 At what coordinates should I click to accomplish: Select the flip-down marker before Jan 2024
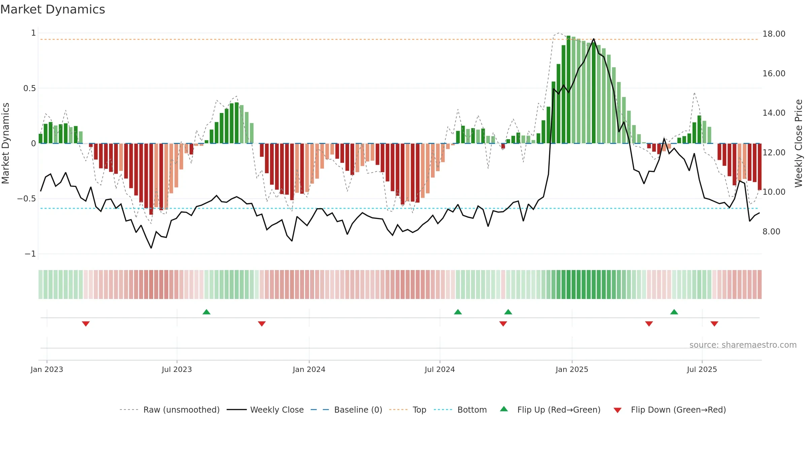click(262, 324)
